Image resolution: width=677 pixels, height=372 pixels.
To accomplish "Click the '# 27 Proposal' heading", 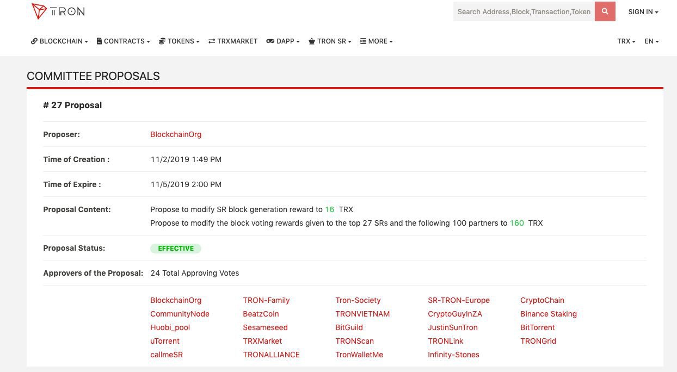I will pos(72,105).
